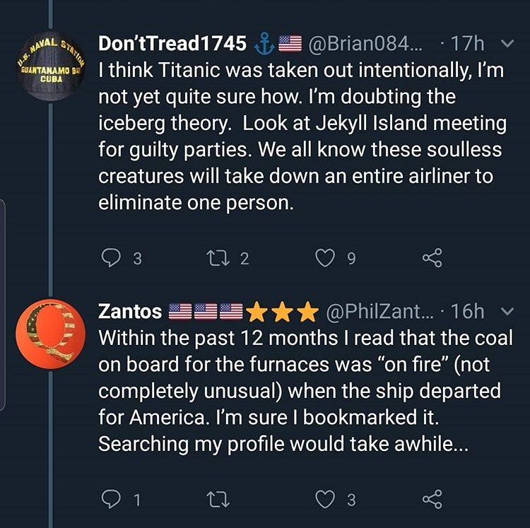Open Zantos tweet options chevron

[506, 312]
